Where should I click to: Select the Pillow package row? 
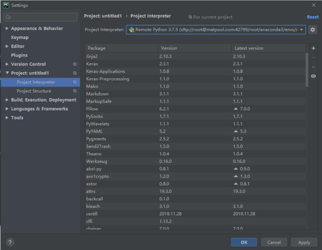click(195, 109)
